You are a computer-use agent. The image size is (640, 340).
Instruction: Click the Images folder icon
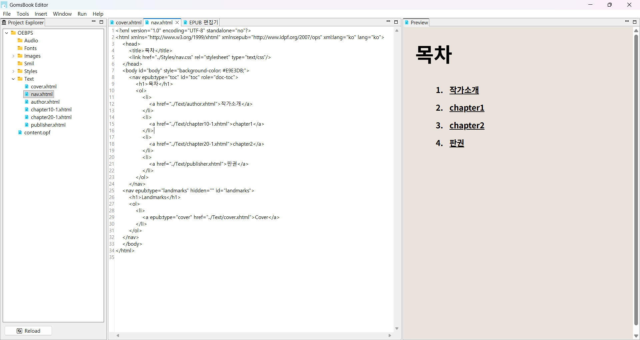tap(20, 56)
